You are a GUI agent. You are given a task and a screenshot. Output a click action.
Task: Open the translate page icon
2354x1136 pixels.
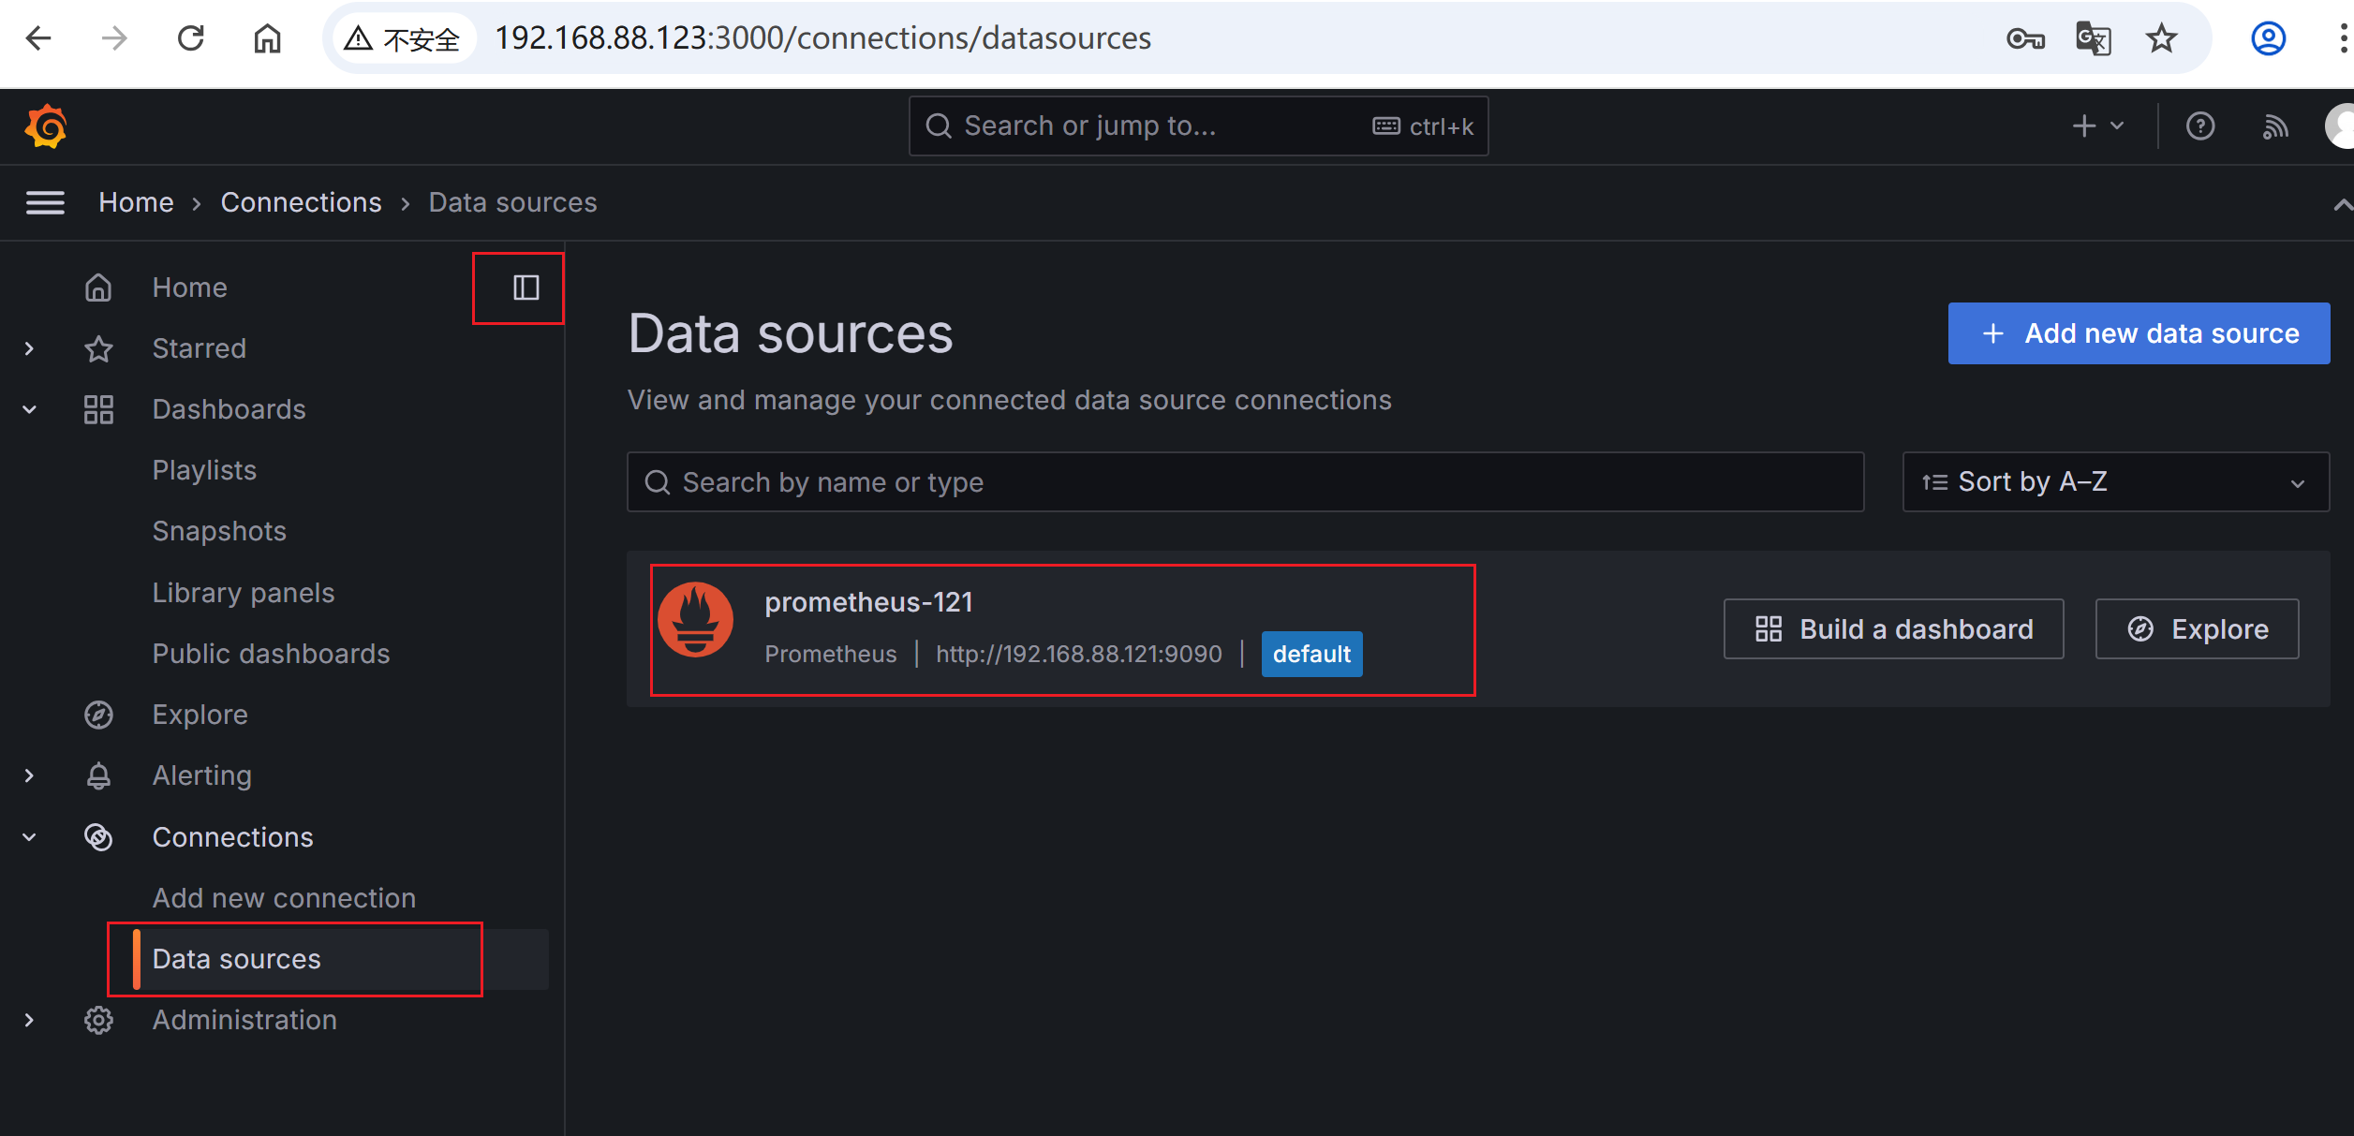click(2094, 38)
